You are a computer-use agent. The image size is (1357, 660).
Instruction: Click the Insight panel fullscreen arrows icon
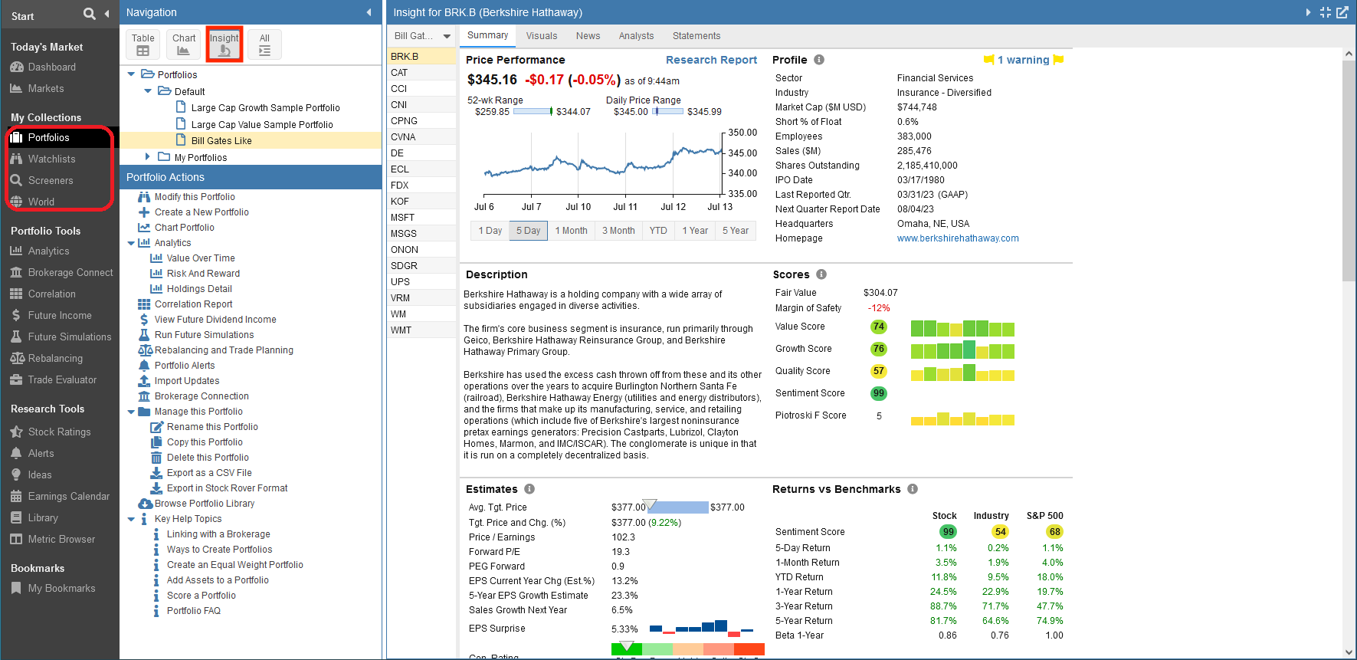coord(1326,12)
